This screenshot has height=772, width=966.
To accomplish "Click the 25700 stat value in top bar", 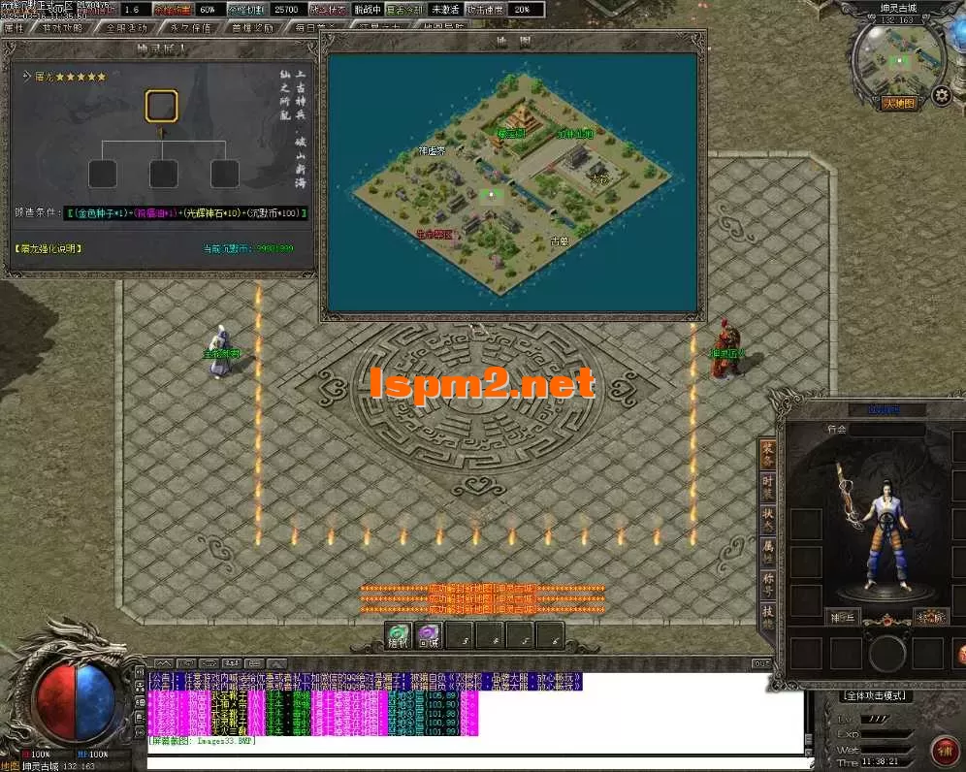I will point(286,10).
